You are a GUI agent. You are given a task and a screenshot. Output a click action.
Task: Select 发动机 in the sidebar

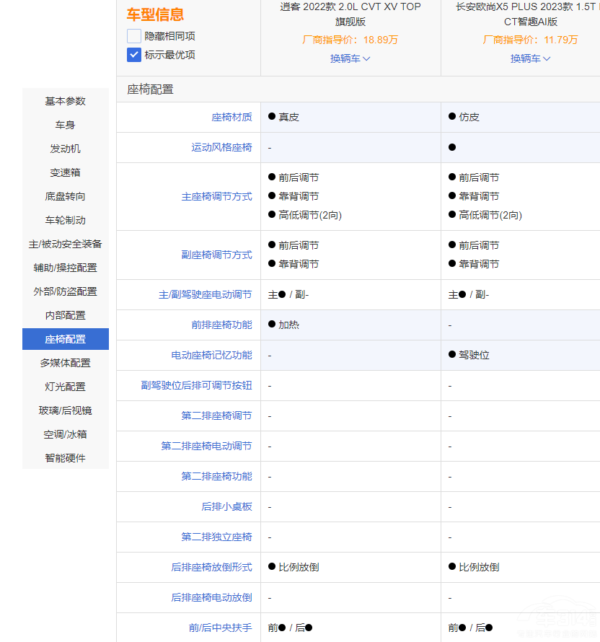click(x=65, y=149)
